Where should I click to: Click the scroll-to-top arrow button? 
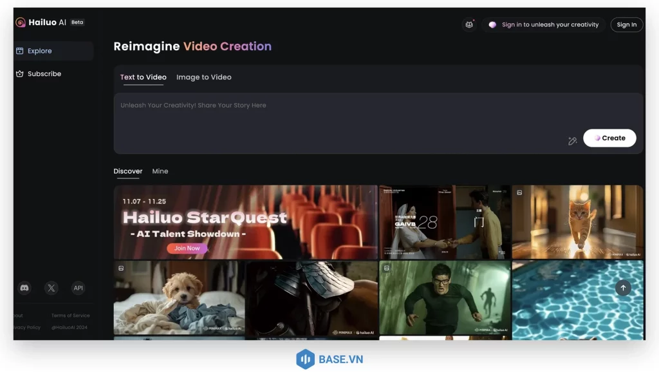point(623,288)
